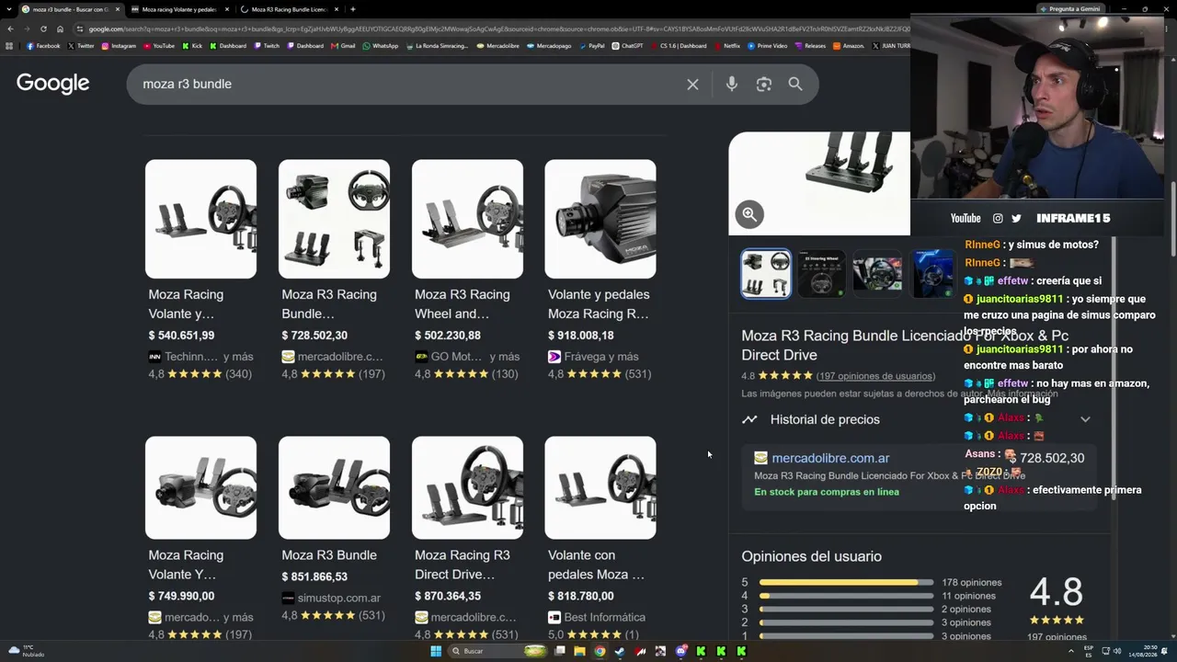This screenshot has width=1177, height=662.
Task: Open the Facebook bookmark
Action: pos(43,46)
